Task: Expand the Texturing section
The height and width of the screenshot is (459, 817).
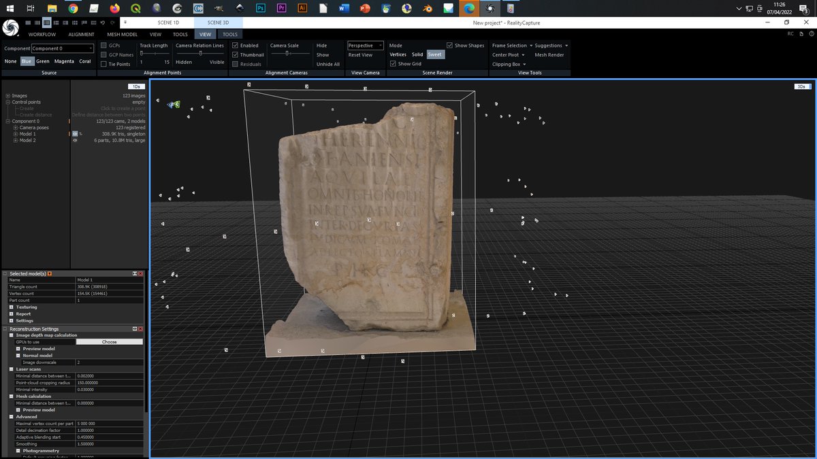Action: [12, 307]
